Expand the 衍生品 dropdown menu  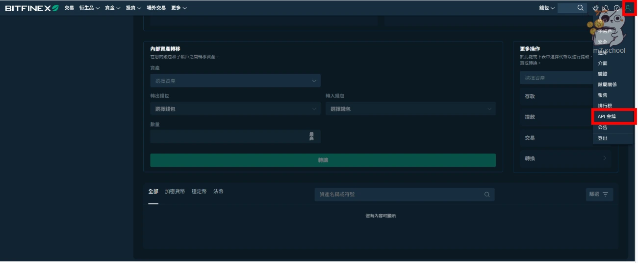click(89, 8)
